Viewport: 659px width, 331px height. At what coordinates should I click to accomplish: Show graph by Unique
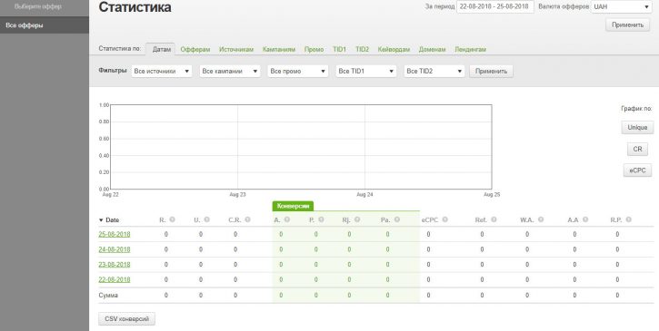pyautogui.click(x=637, y=128)
